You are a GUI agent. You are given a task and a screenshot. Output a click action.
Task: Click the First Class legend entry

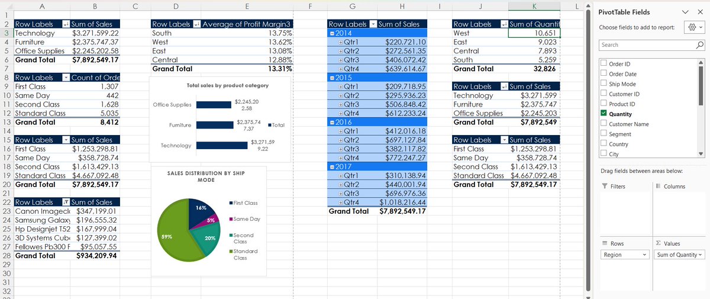click(x=243, y=203)
